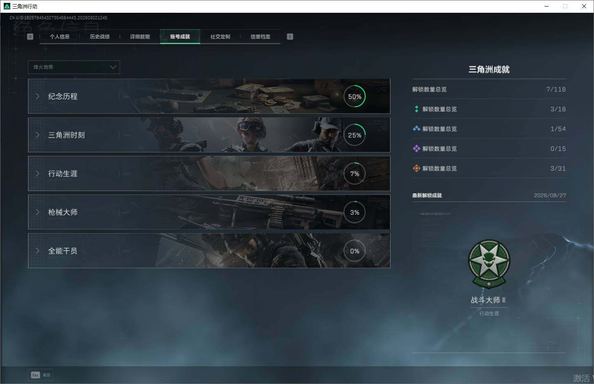Expand the 纪念历程 achievement row

pyautogui.click(x=209, y=96)
